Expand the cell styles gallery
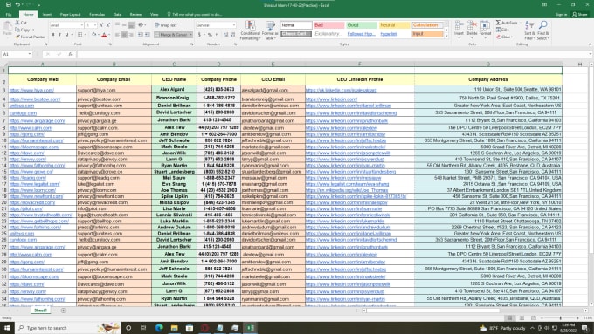 pyautogui.click(x=446, y=36)
